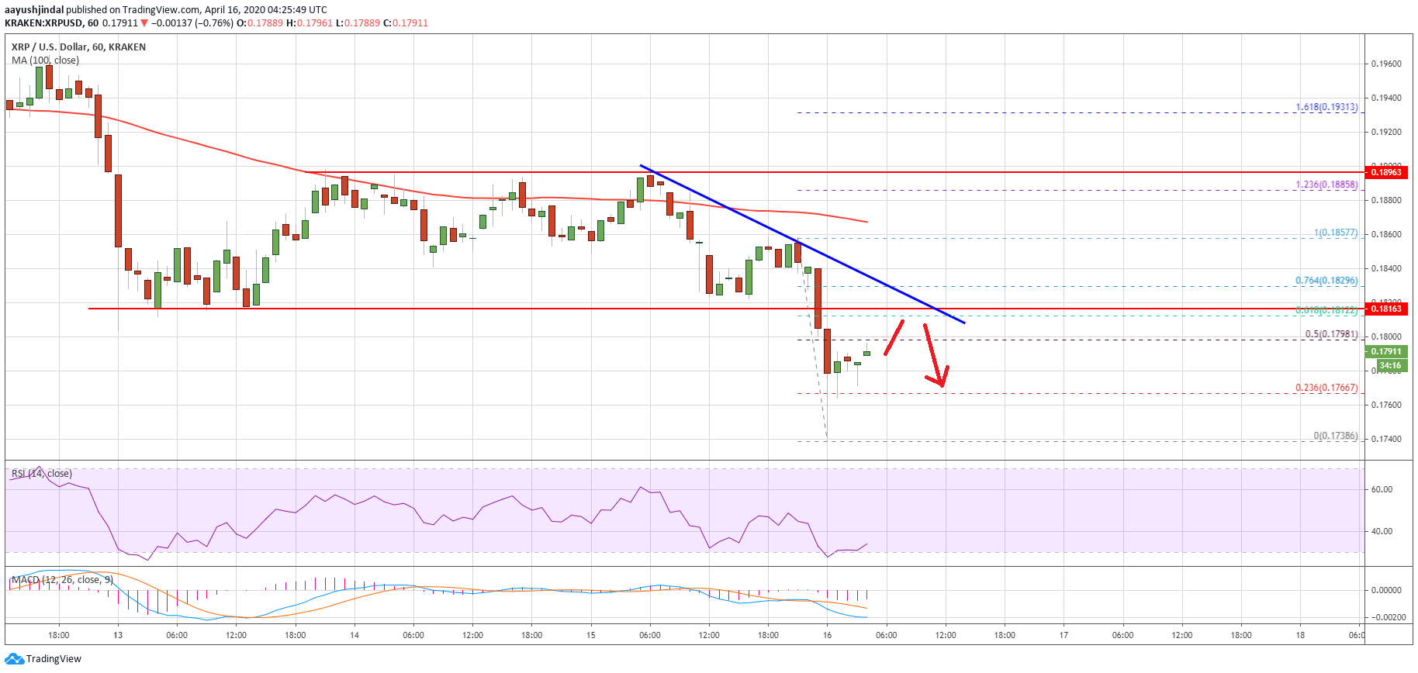Click the 0.236(0.17667) Fibonacci label
Screen dimensions: 1418x673
point(1326,388)
